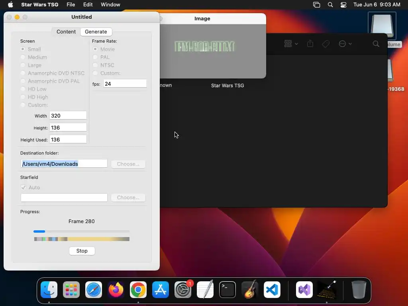Click the Frame 280 progress text
This screenshot has width=408, height=306.
pos(81,221)
